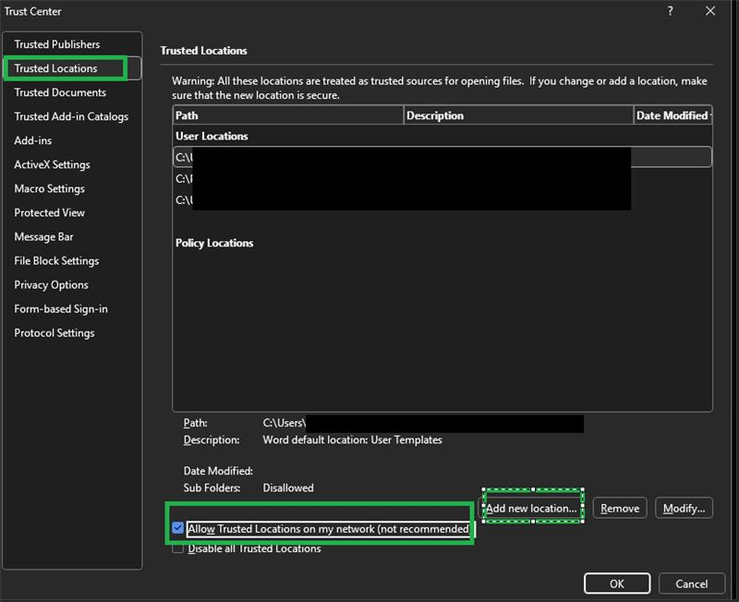Select the second user location row

tap(442, 178)
